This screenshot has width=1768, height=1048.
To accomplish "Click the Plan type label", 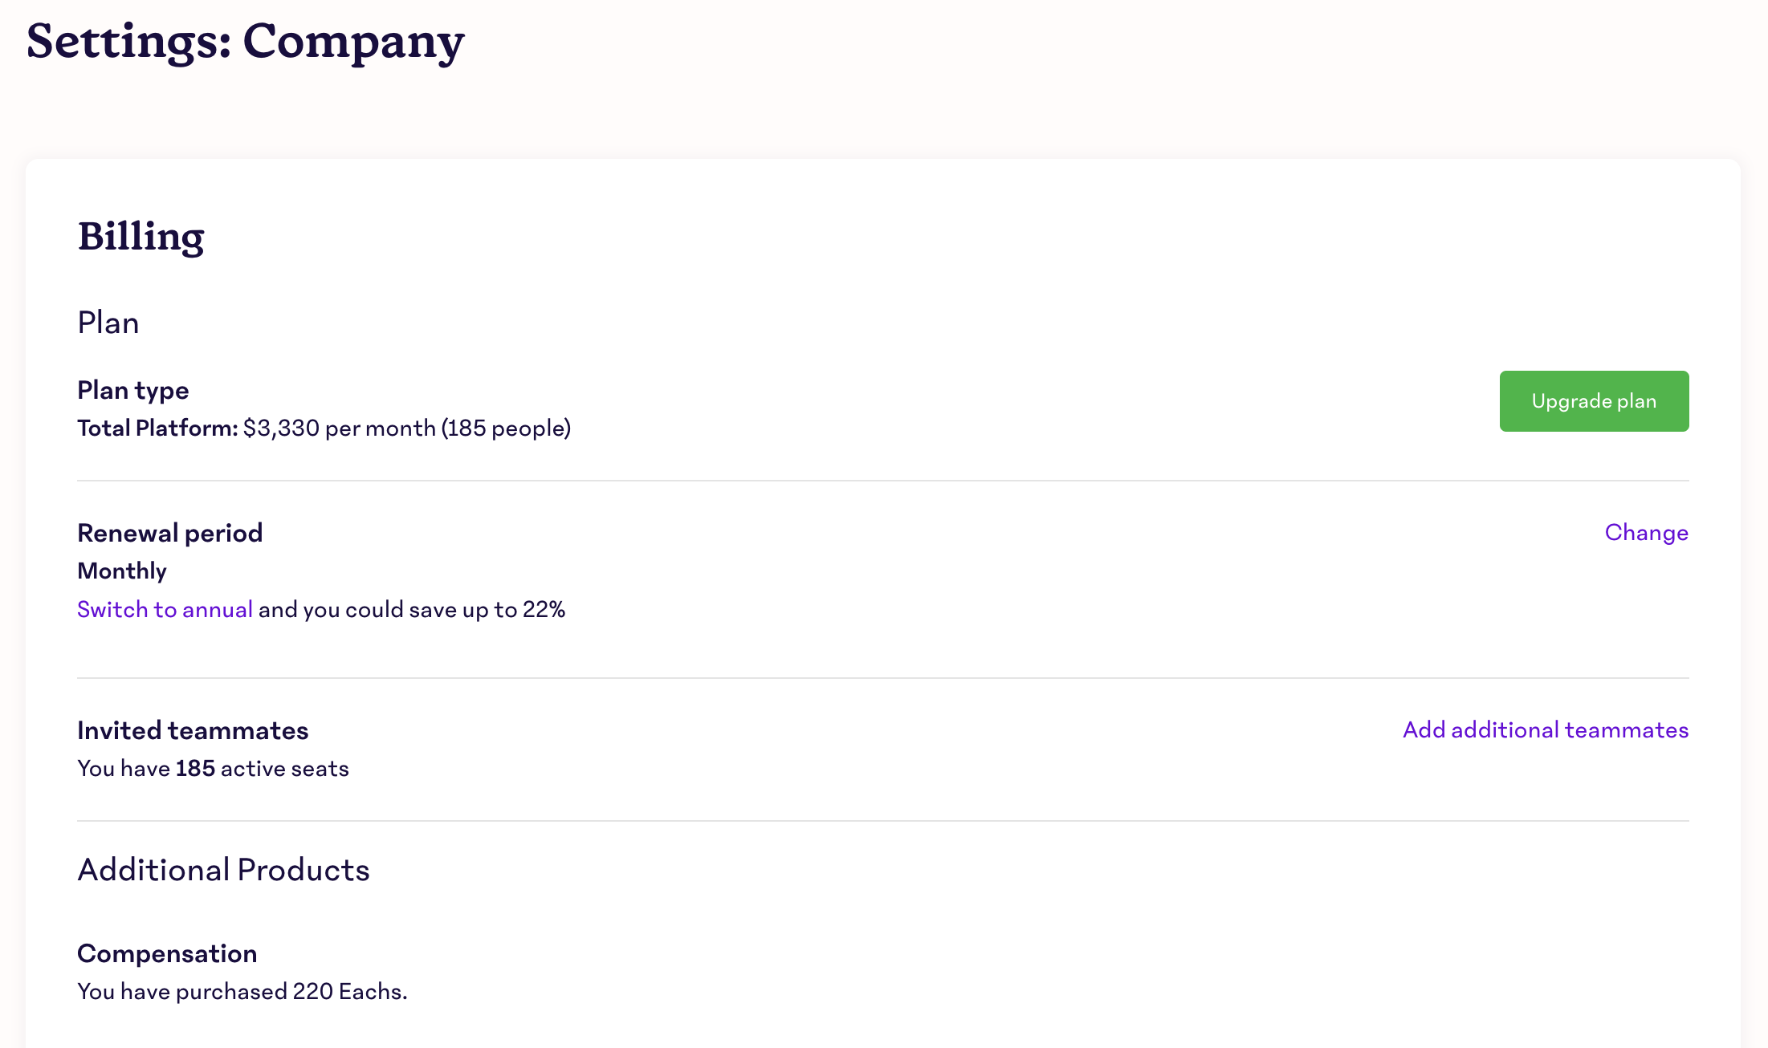I will pos(132,390).
